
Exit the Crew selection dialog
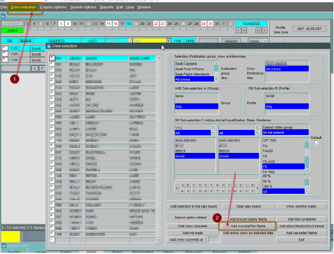pos(301,240)
